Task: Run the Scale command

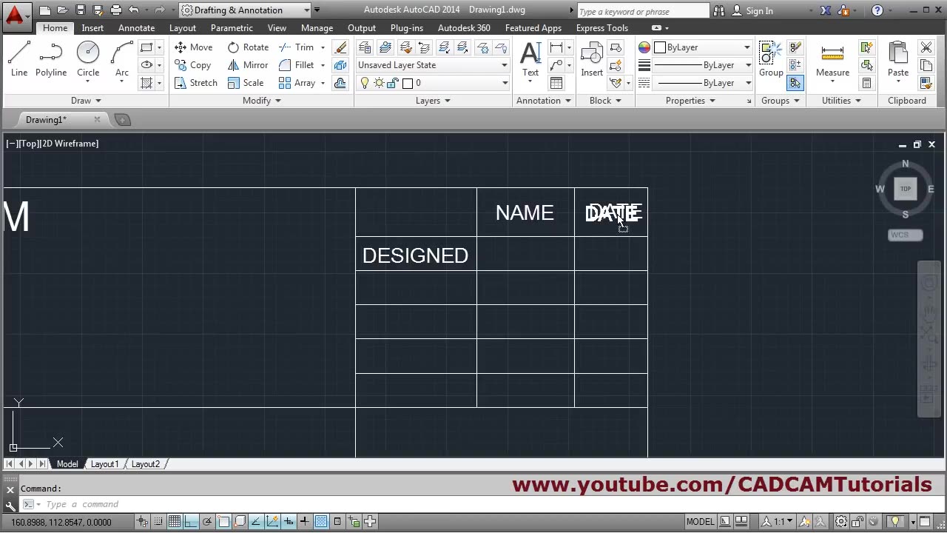Action: coord(246,83)
